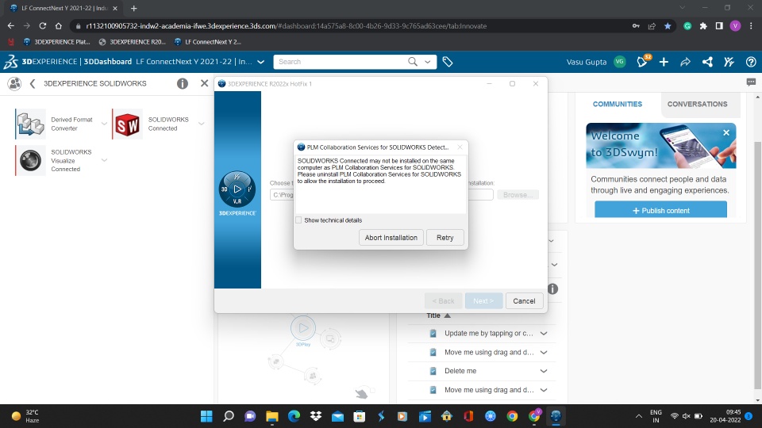Open the 3DEXPERIENCE compass logo
This screenshot has height=428, width=762.
pyautogui.click(x=10, y=62)
